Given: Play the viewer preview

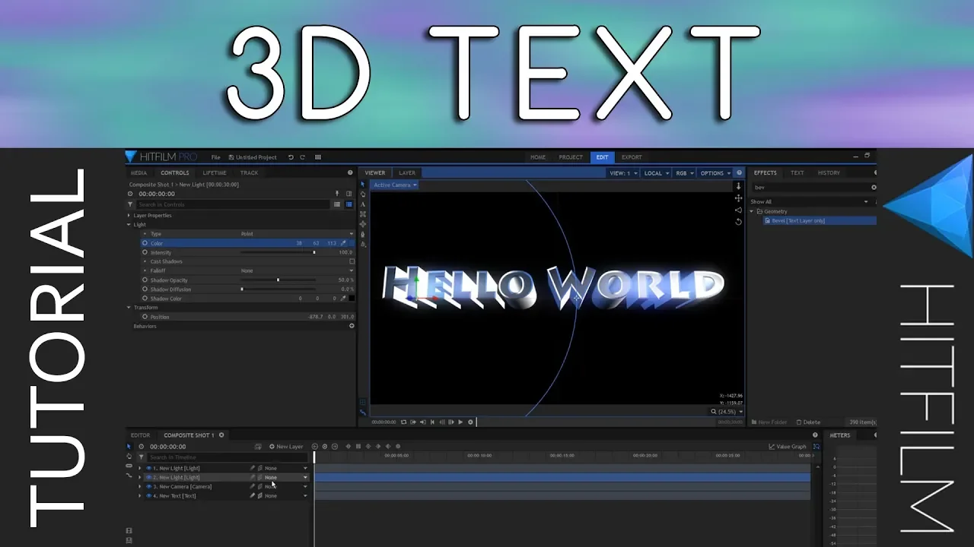Looking at the screenshot, I should [x=460, y=422].
